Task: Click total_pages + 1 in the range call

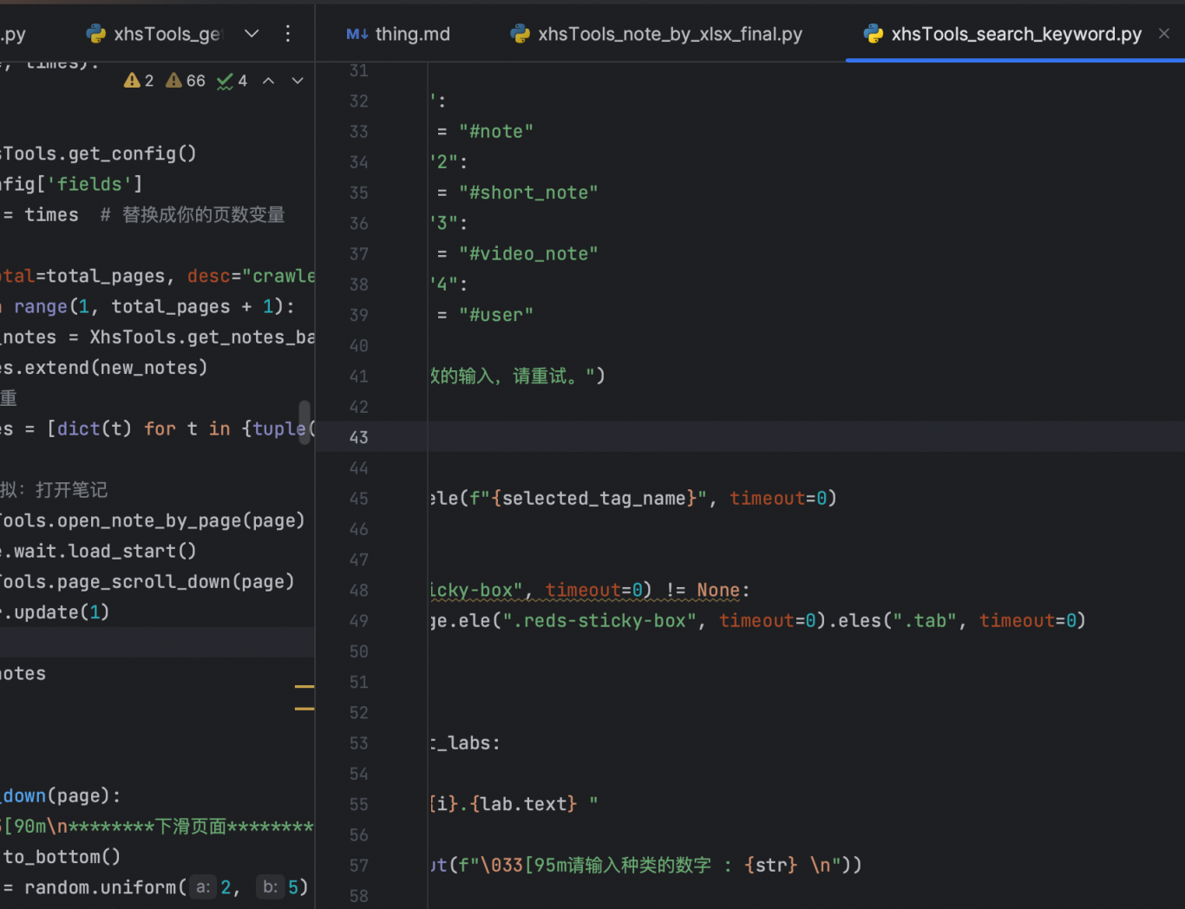Action: [x=192, y=307]
